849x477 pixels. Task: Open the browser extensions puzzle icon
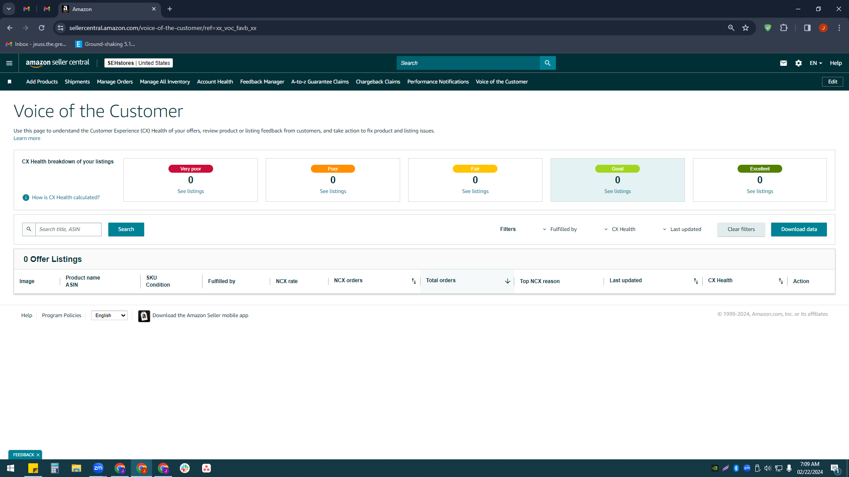(784, 28)
